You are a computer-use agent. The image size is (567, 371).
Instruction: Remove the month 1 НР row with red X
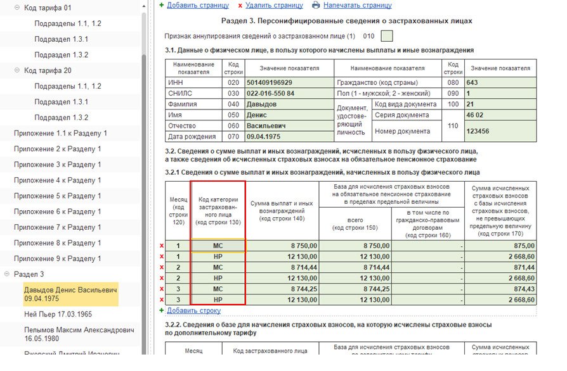(x=162, y=256)
